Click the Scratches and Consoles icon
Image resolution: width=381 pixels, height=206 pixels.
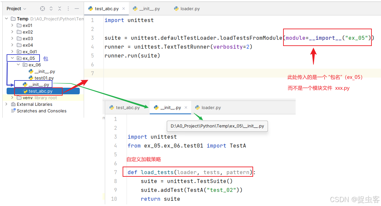click(x=14, y=110)
